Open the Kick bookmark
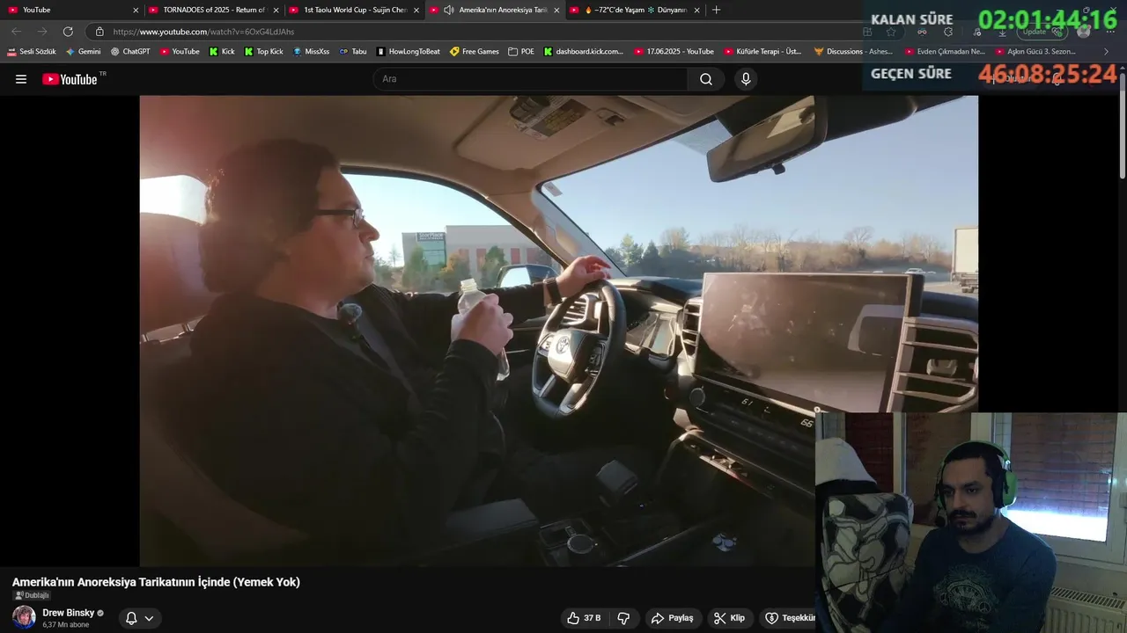 click(222, 51)
